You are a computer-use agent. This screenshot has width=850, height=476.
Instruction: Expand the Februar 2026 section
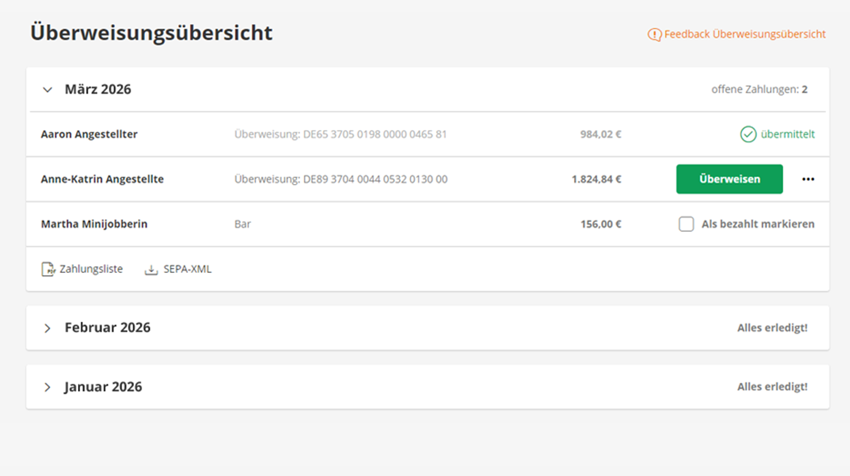tap(47, 328)
